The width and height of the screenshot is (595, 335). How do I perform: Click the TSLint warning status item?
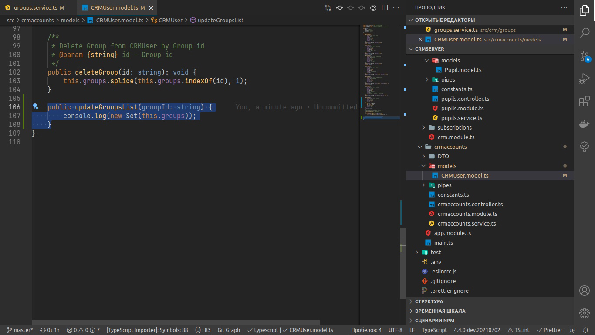(518, 330)
